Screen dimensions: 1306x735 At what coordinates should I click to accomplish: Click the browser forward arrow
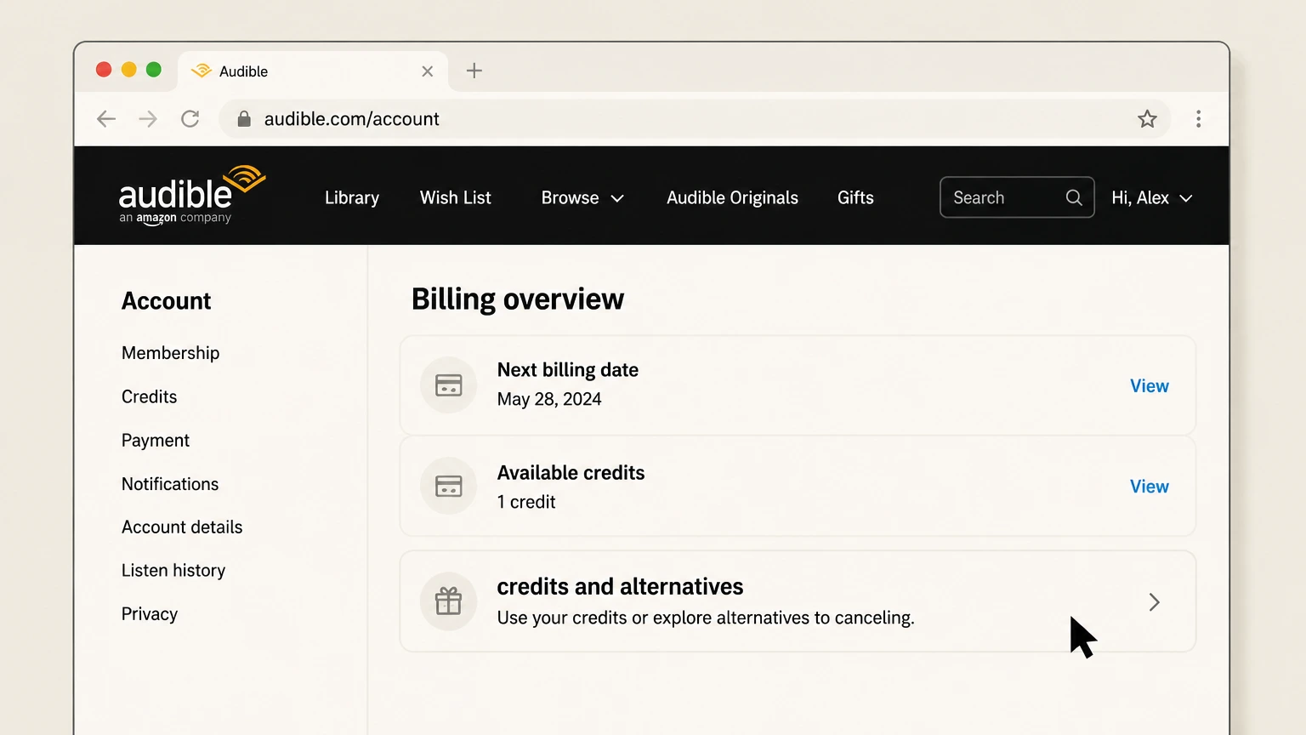148,119
